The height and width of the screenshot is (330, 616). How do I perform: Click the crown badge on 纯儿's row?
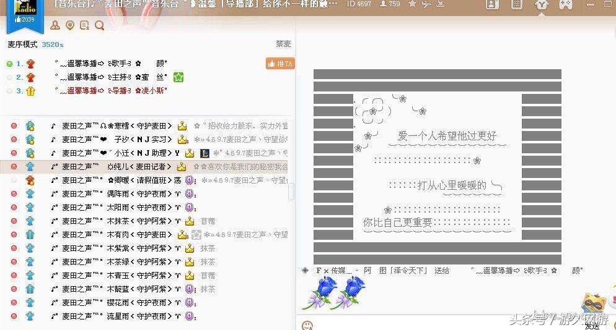tap(182, 167)
